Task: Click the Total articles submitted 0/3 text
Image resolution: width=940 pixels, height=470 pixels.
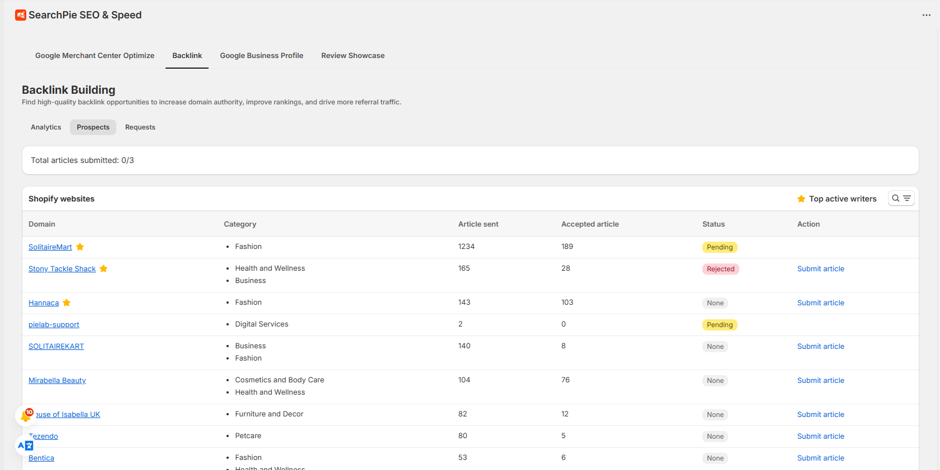Action: [x=82, y=160]
